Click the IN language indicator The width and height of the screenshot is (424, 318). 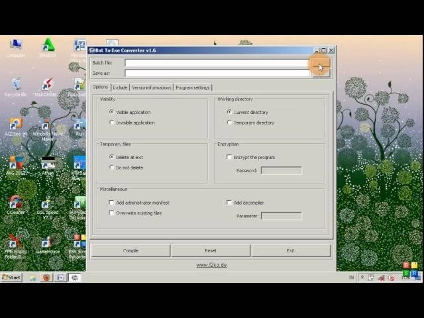coord(351,278)
